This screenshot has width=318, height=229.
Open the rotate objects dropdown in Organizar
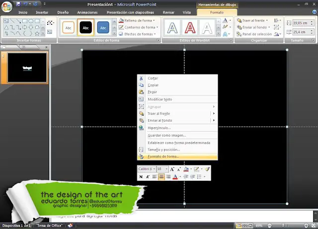(277, 34)
